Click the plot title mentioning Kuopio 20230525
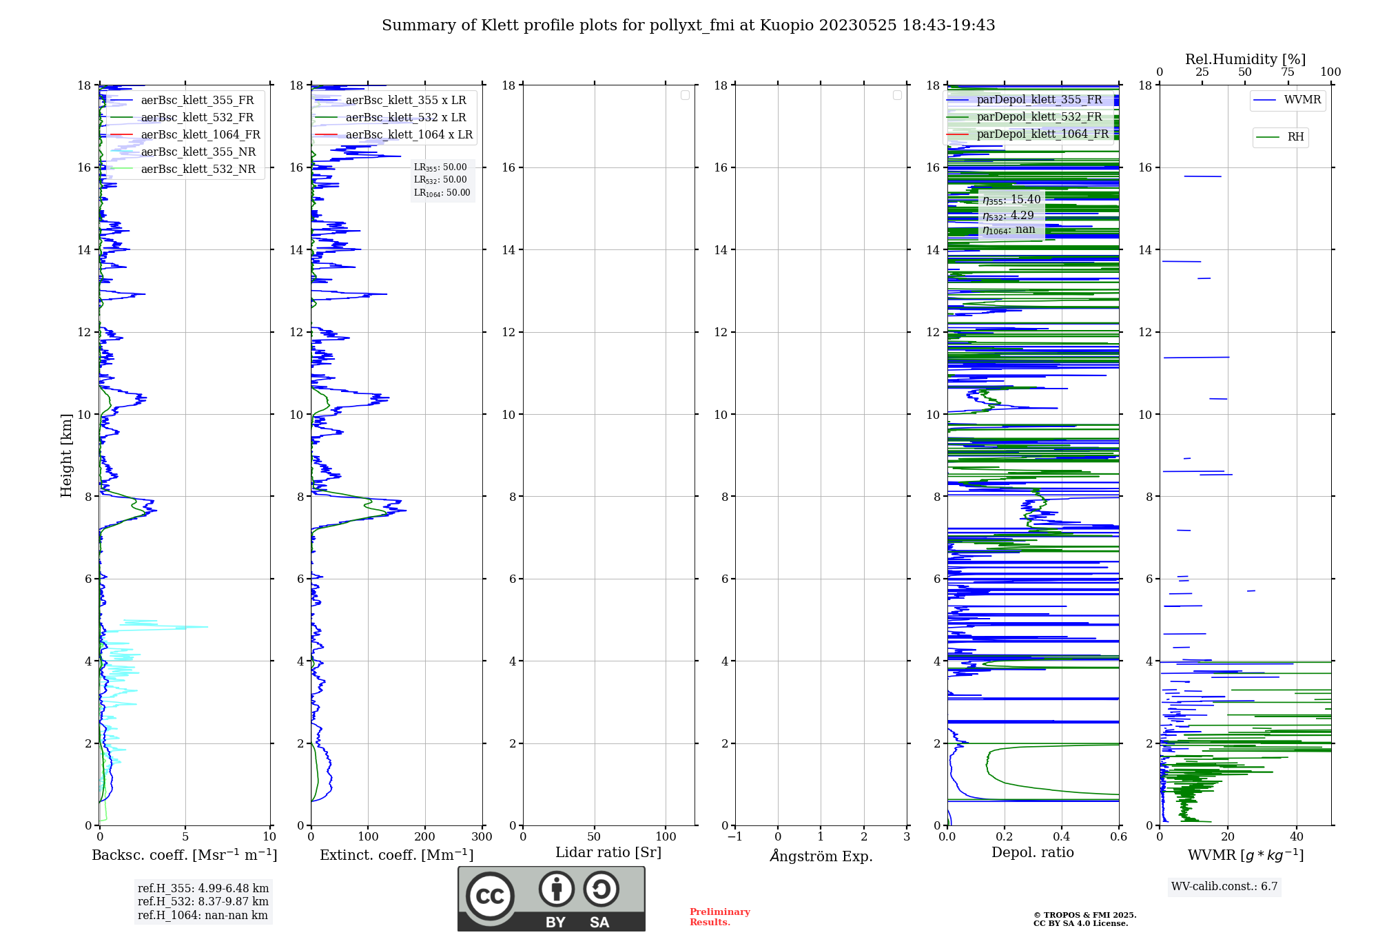The image size is (1378, 937). point(688,25)
